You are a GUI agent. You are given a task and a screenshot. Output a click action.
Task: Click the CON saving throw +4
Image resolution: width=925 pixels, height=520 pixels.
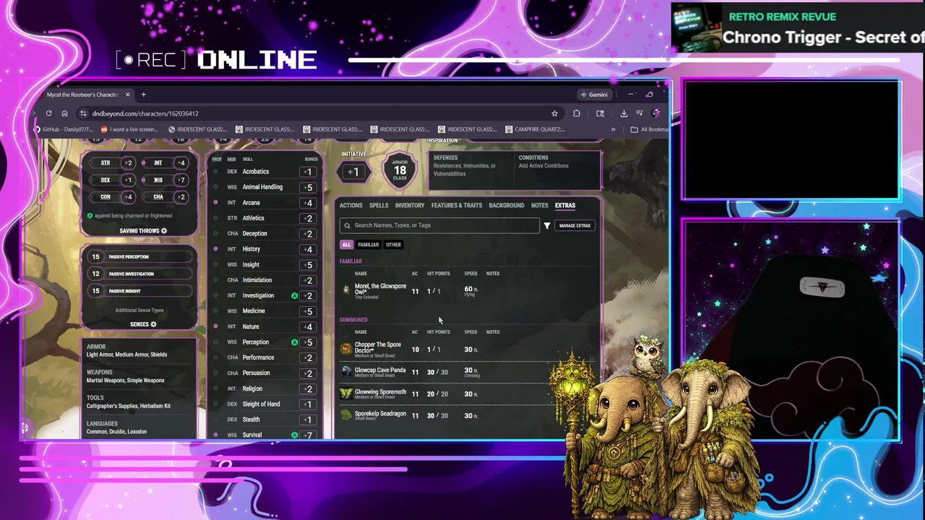pyautogui.click(x=128, y=196)
